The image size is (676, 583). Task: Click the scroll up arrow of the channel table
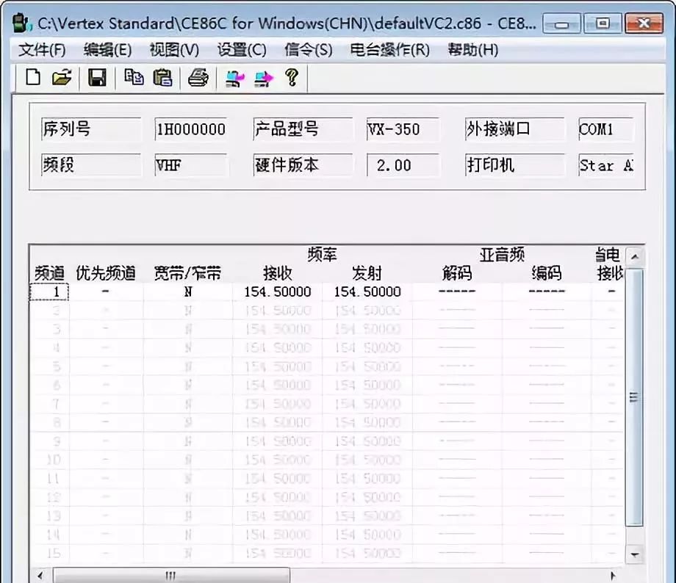tap(634, 256)
